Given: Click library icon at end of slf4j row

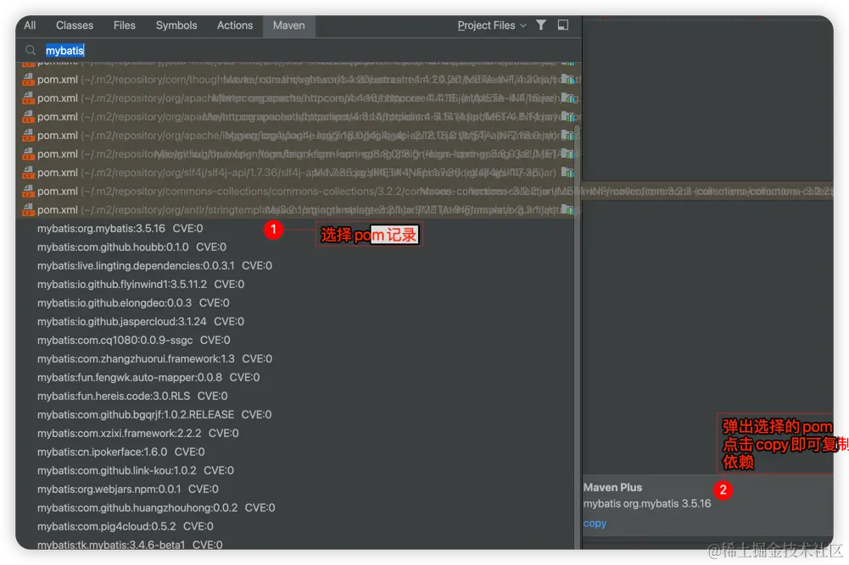Looking at the screenshot, I should coord(567,173).
